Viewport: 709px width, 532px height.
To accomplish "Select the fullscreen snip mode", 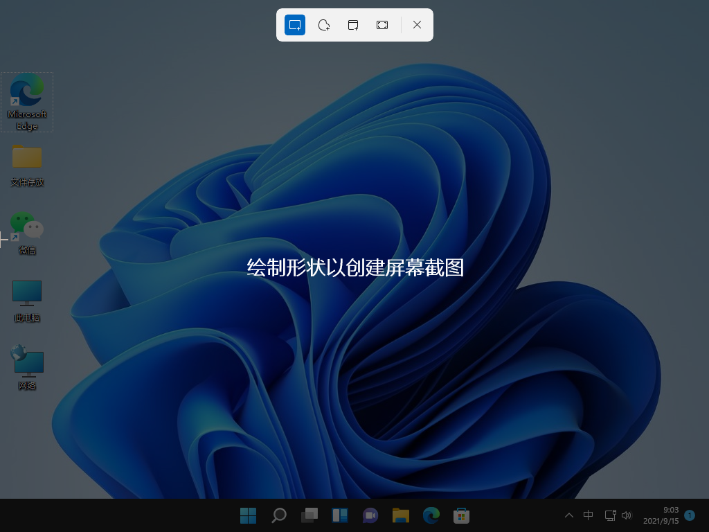I will [382, 25].
